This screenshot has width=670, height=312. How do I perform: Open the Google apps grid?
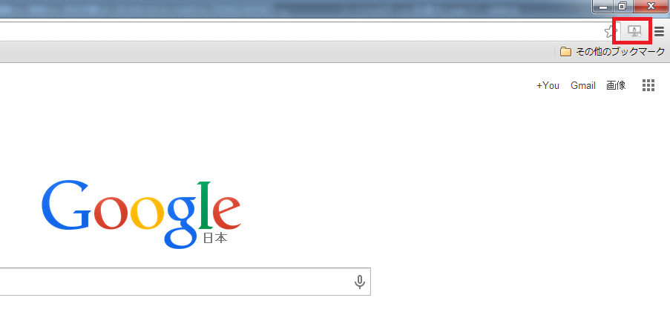(x=648, y=85)
